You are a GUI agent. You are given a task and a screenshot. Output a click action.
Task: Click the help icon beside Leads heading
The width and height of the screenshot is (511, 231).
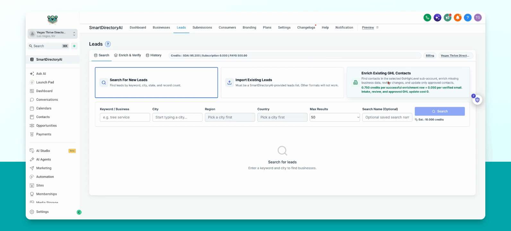click(x=108, y=44)
